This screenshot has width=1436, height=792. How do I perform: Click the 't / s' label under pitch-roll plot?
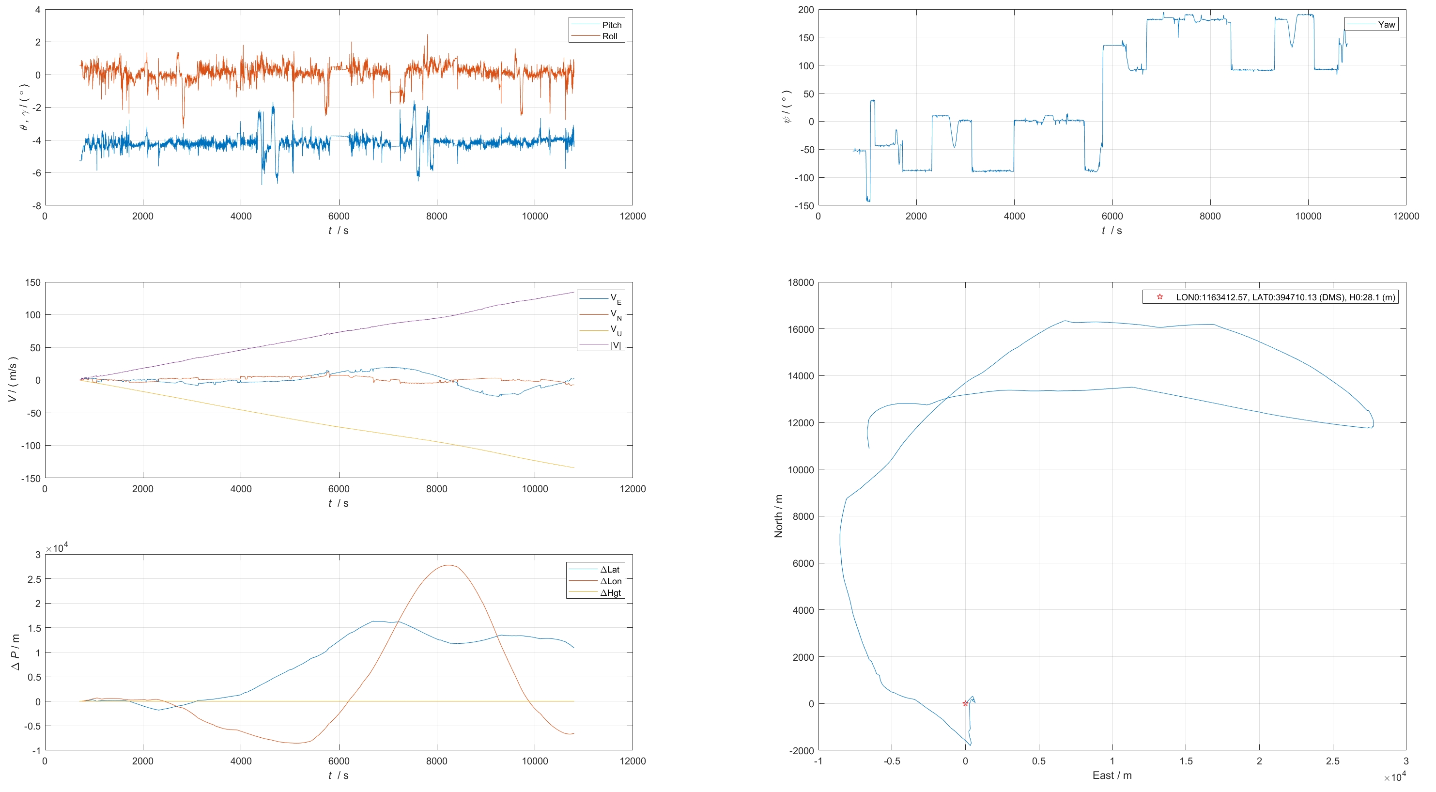coord(339,231)
